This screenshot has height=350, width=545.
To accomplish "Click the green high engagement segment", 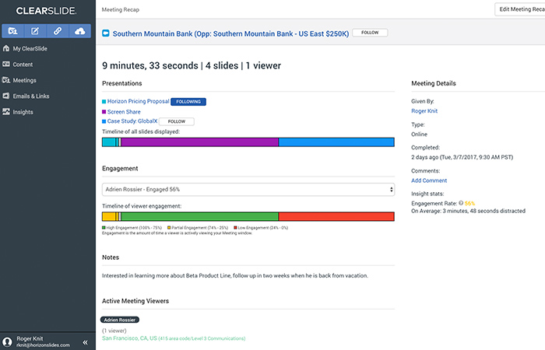I will pyautogui.click(x=199, y=217).
